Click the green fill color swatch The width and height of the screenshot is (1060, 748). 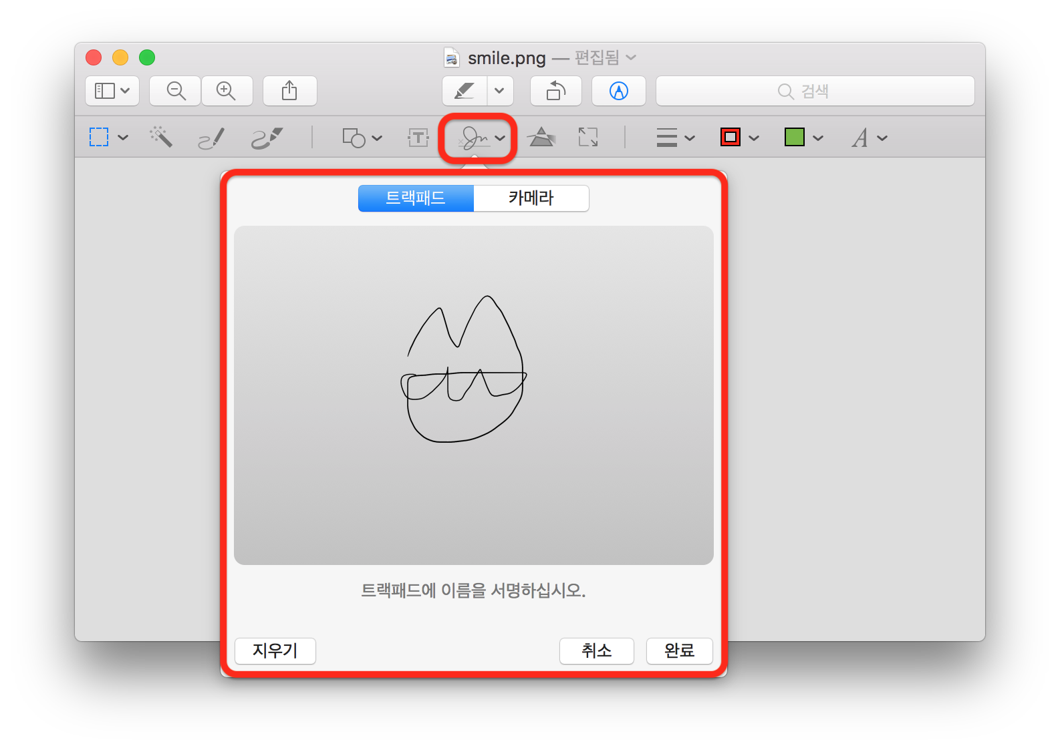click(x=794, y=138)
